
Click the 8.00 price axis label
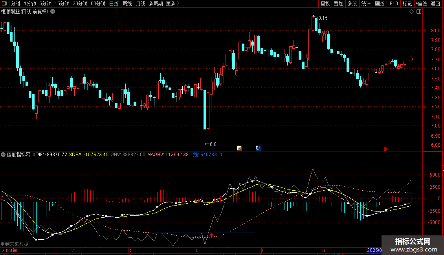[x=435, y=31]
